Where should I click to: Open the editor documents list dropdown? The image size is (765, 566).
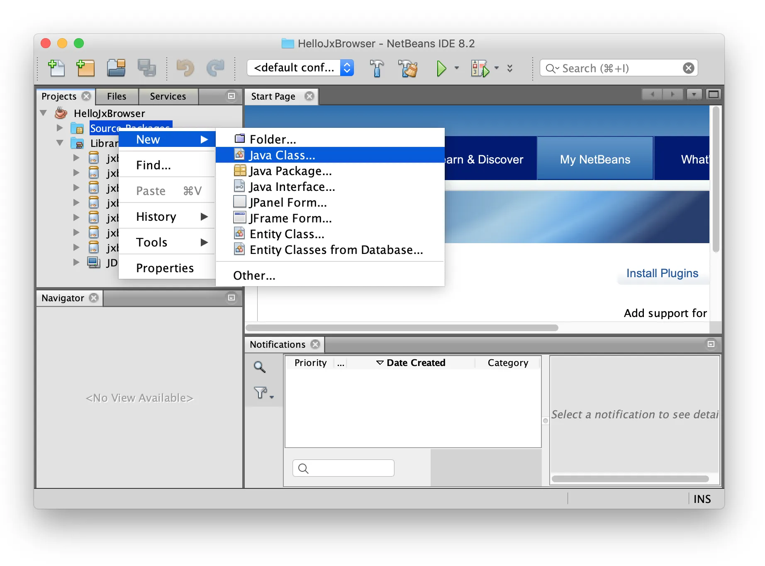click(694, 95)
